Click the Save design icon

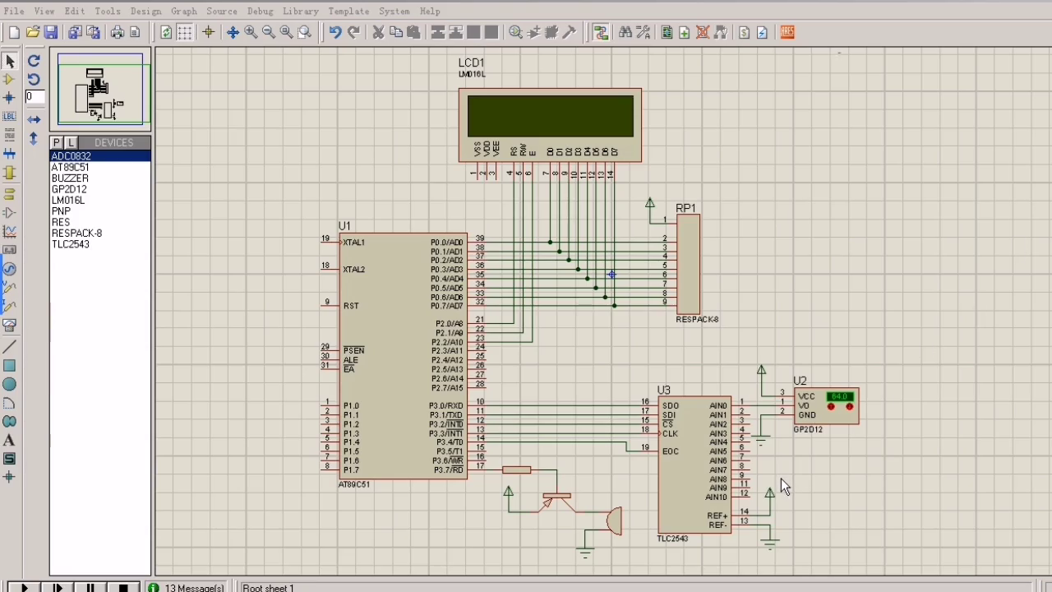tap(51, 32)
